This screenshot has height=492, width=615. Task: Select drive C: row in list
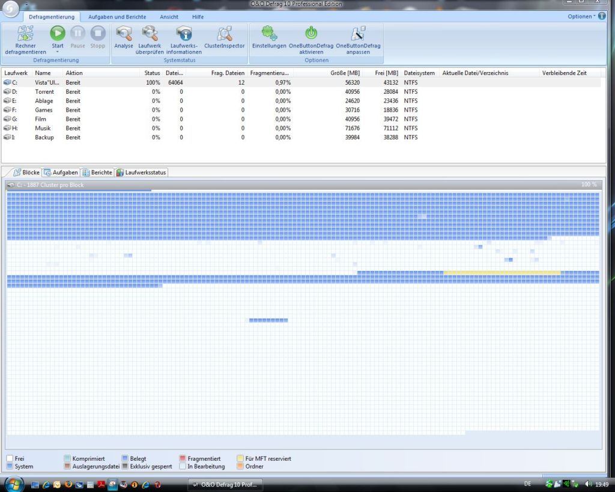301,82
